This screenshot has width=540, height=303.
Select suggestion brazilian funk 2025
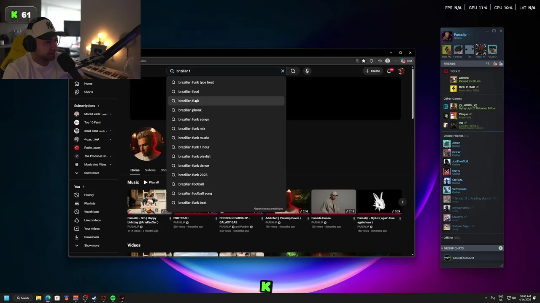tap(227, 175)
